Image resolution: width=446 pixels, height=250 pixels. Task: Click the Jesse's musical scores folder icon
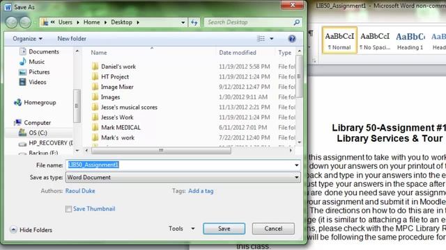(x=95, y=107)
